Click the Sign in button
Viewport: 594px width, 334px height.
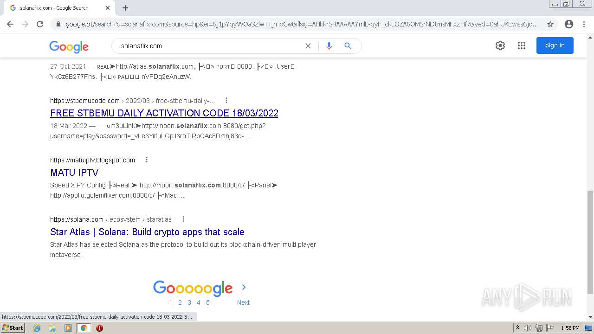tap(555, 45)
